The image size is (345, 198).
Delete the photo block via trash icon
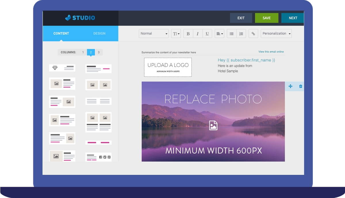point(301,86)
